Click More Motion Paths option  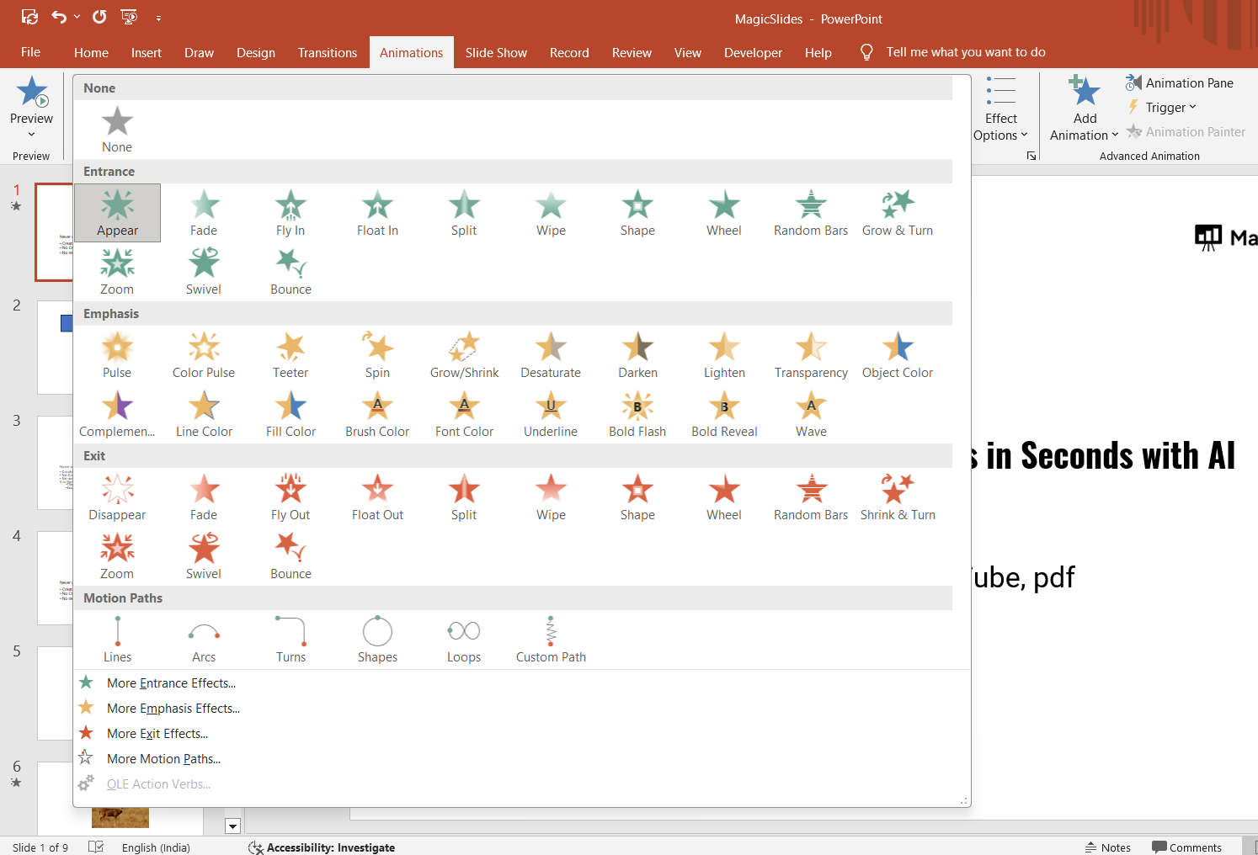pyautogui.click(x=163, y=759)
